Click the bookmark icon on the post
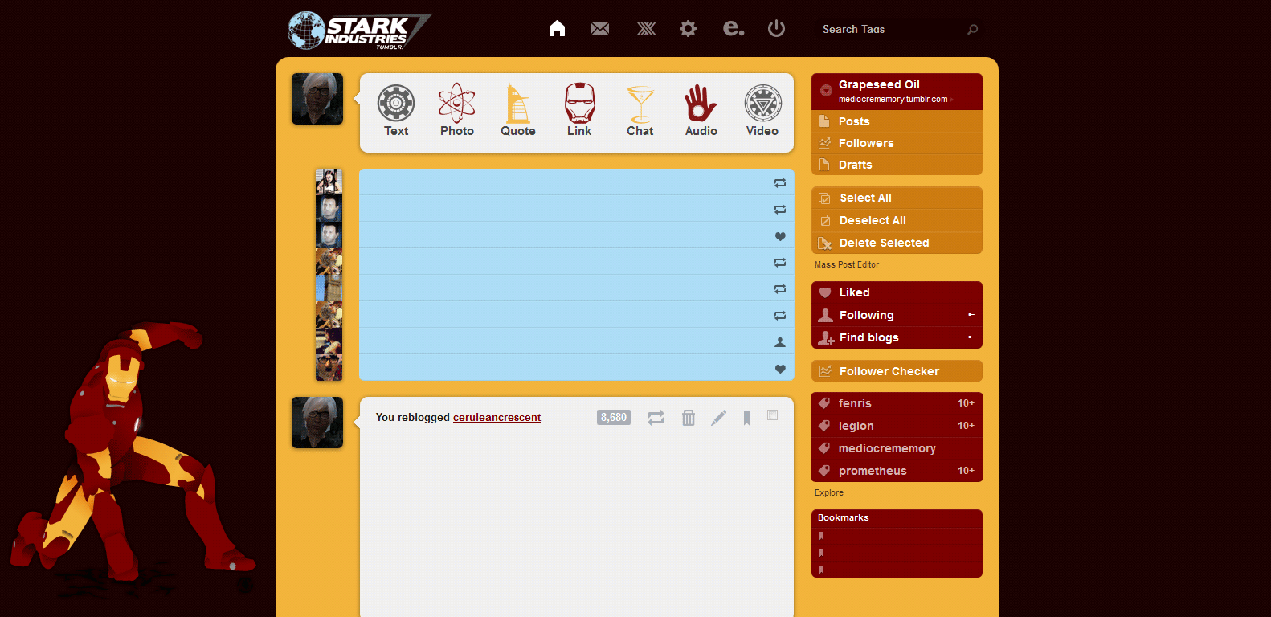 point(746,418)
